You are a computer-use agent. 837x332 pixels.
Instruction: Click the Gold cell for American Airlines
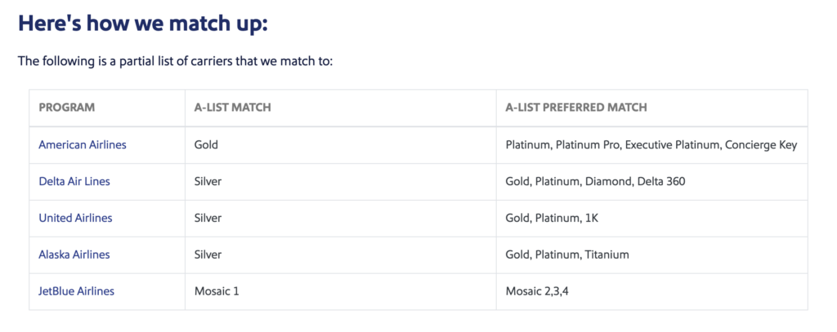pos(207,145)
